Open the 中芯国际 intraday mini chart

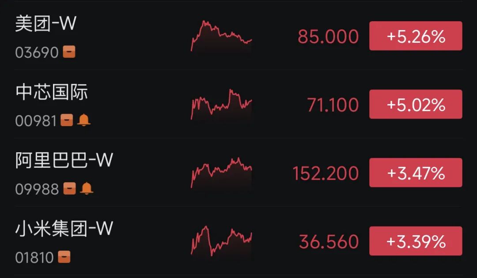pos(221,105)
